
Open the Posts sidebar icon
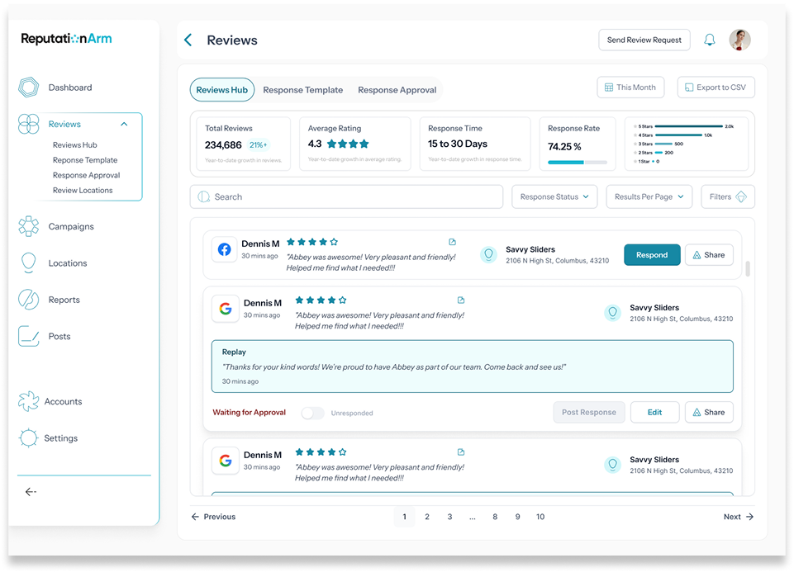pyautogui.click(x=29, y=336)
